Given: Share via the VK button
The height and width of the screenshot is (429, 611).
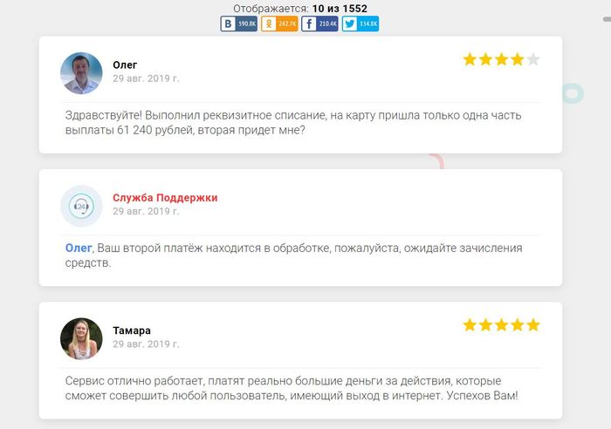Looking at the screenshot, I should (x=238, y=24).
